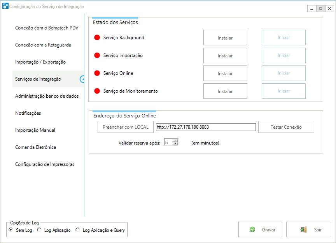Install the Serviço Background
The height and width of the screenshot is (243, 336).
click(225, 38)
